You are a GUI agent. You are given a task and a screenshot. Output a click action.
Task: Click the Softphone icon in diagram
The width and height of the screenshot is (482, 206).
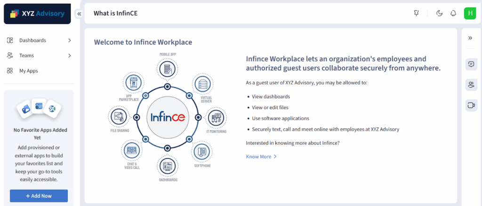pos(203,152)
